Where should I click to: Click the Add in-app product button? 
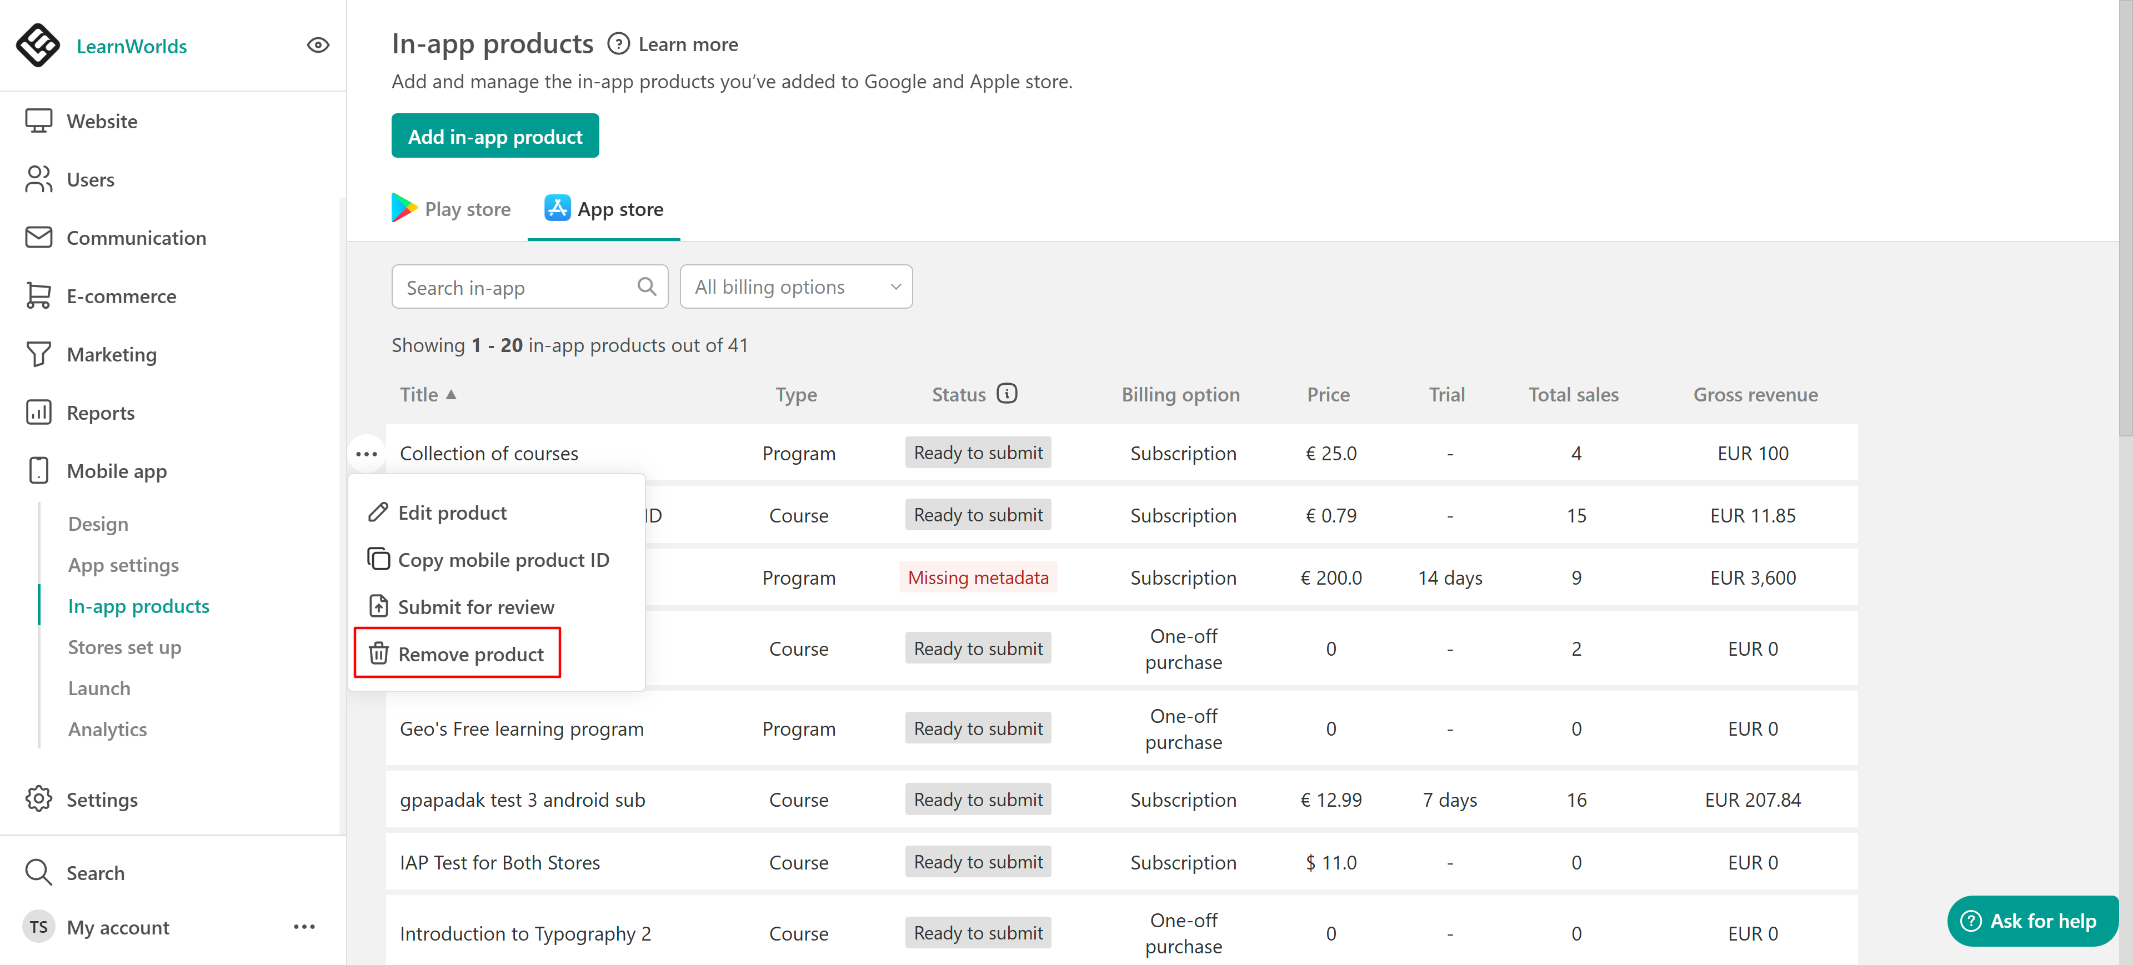495,137
